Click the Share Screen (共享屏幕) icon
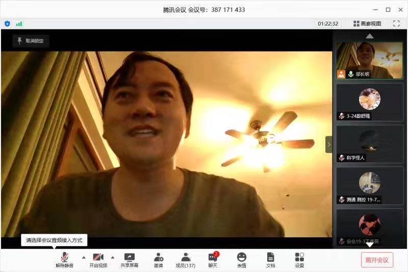Screen dimensions: 408x272 129,260
